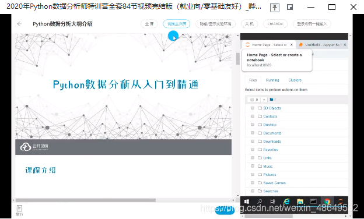Image resolution: width=364 pixels, height=219 pixels.
Task: Tick the checkbox for 3D Objects
Action: [253, 108]
